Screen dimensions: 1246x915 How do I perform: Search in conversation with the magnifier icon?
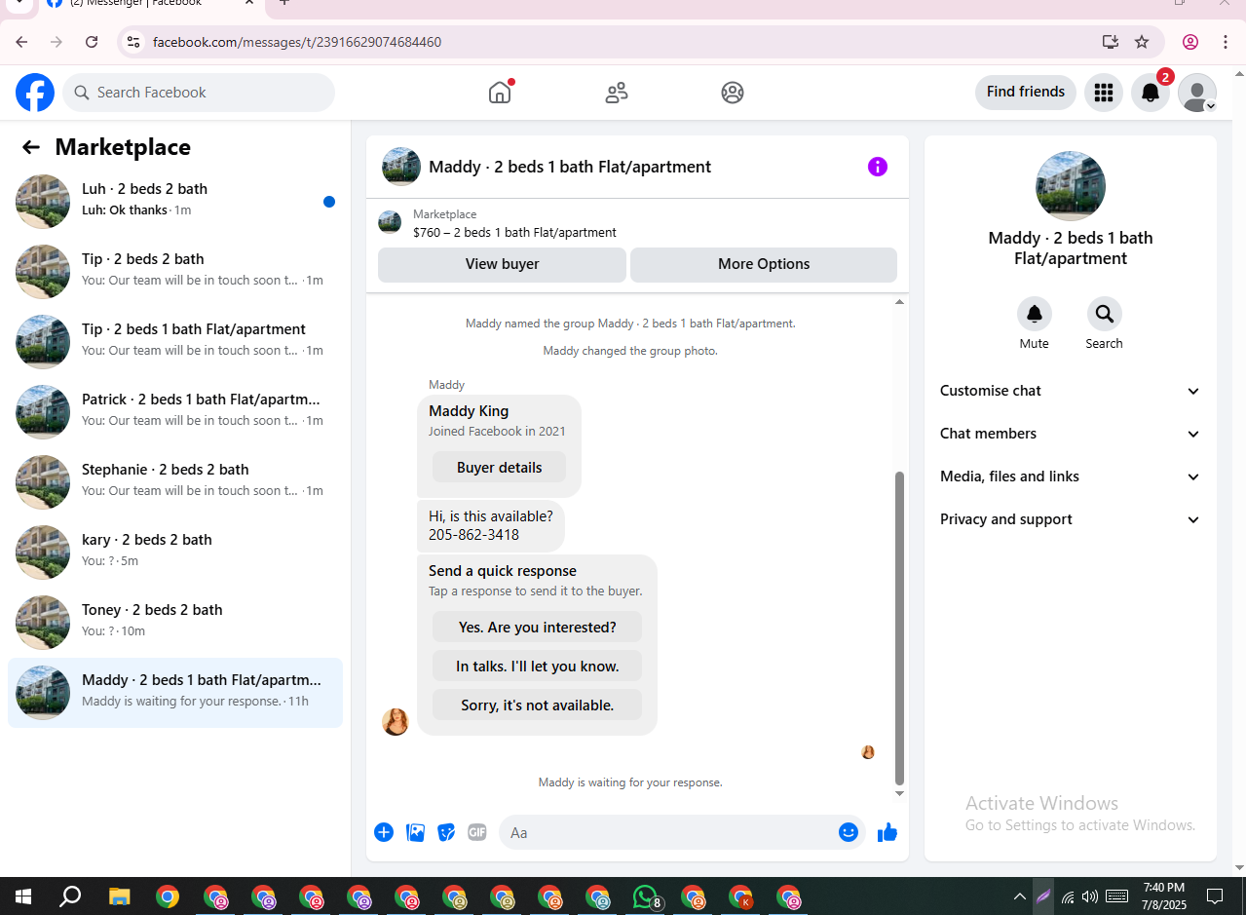[x=1105, y=314]
